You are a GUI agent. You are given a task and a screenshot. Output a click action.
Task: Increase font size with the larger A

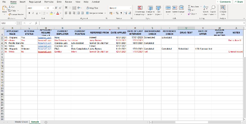point(56,8)
